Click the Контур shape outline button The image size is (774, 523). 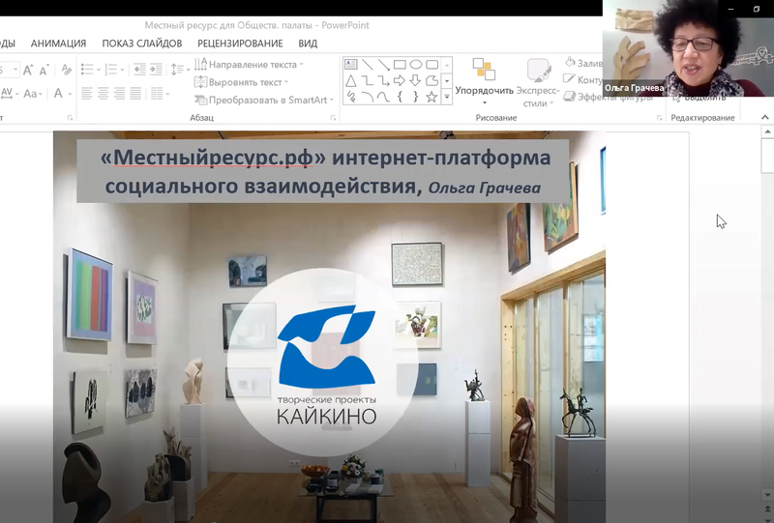[x=582, y=79]
